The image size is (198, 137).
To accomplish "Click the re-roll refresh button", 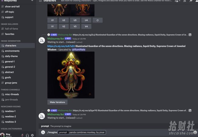I will 97,20.
